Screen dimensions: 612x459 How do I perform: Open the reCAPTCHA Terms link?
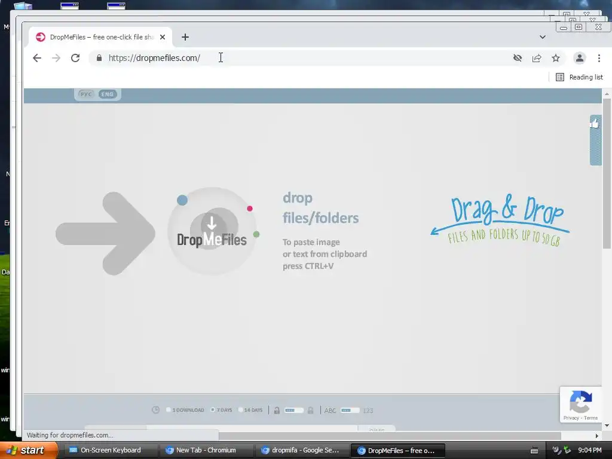[x=591, y=418]
